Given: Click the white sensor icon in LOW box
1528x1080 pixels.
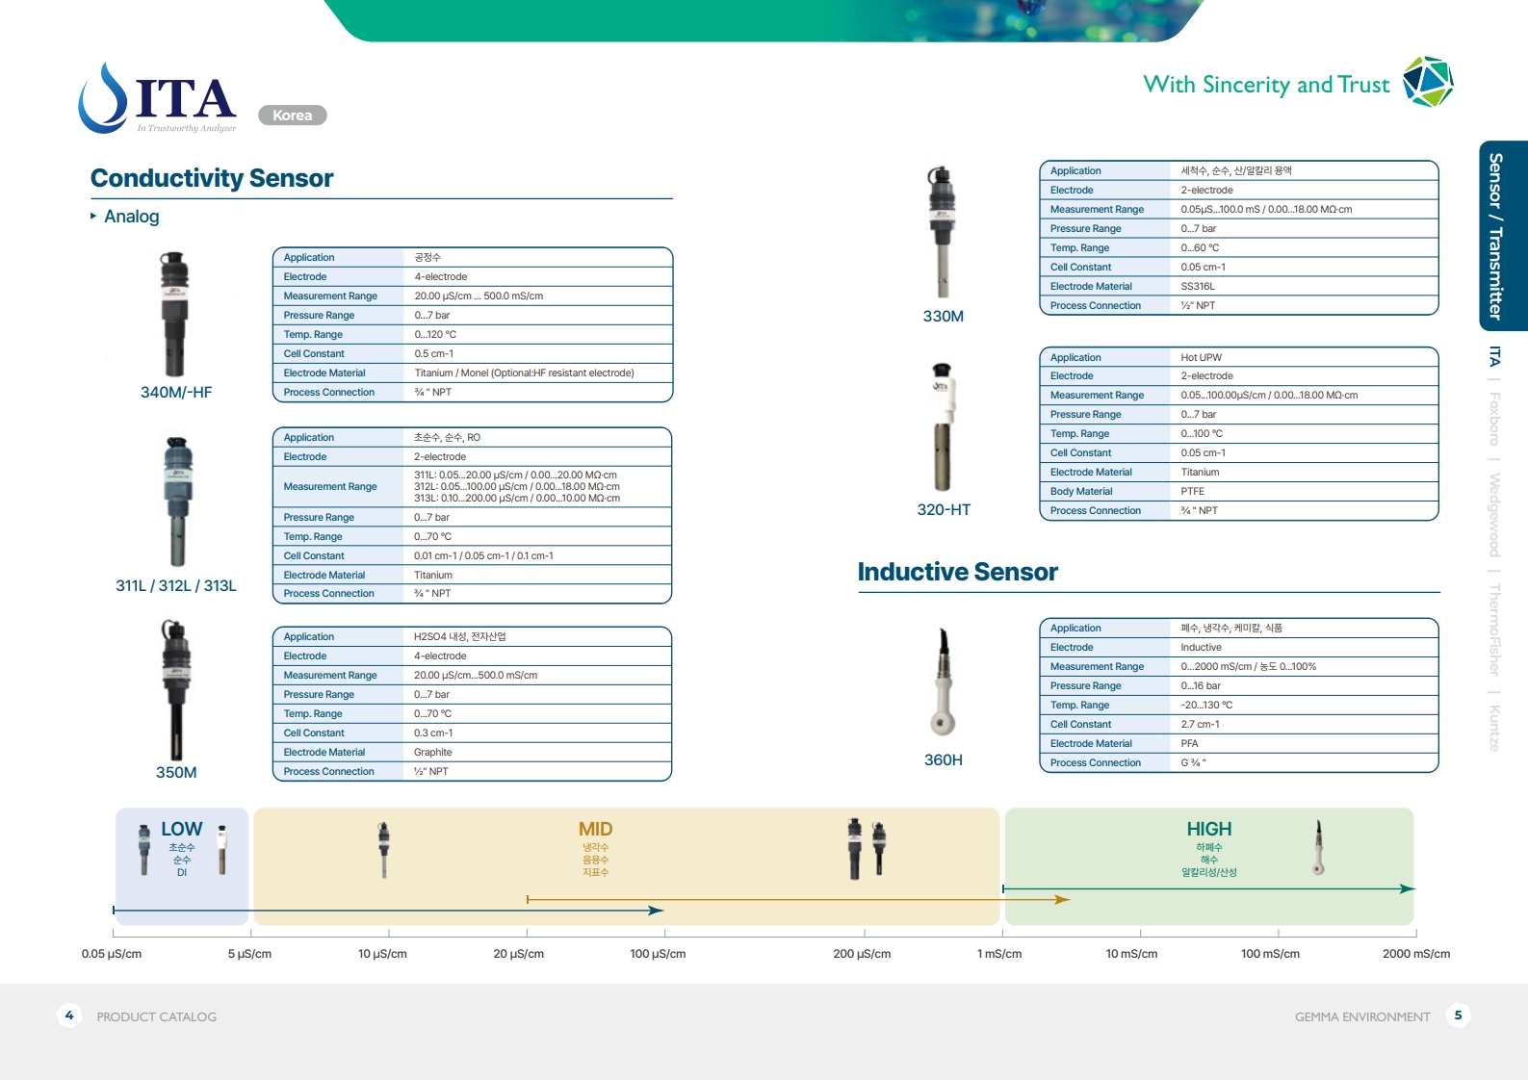Looking at the screenshot, I should tap(222, 849).
